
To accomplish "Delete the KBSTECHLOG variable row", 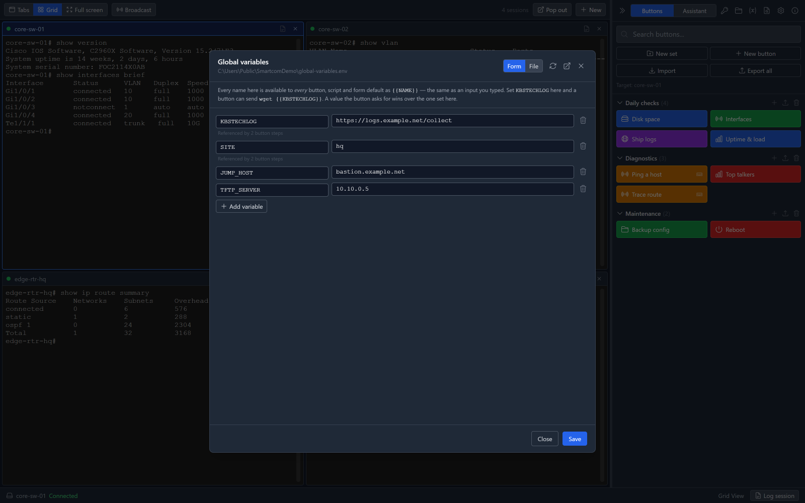I will tap(583, 121).
